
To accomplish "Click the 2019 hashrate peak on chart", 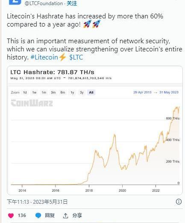I will [x=115, y=134].
